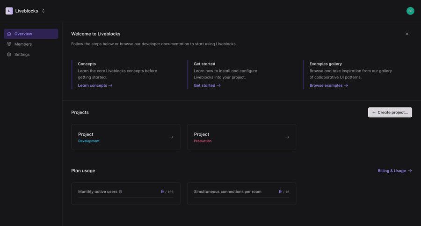Click the Settings gear icon

pos(9,55)
